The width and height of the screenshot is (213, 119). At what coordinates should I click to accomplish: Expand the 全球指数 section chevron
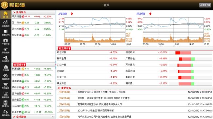(14, 117)
